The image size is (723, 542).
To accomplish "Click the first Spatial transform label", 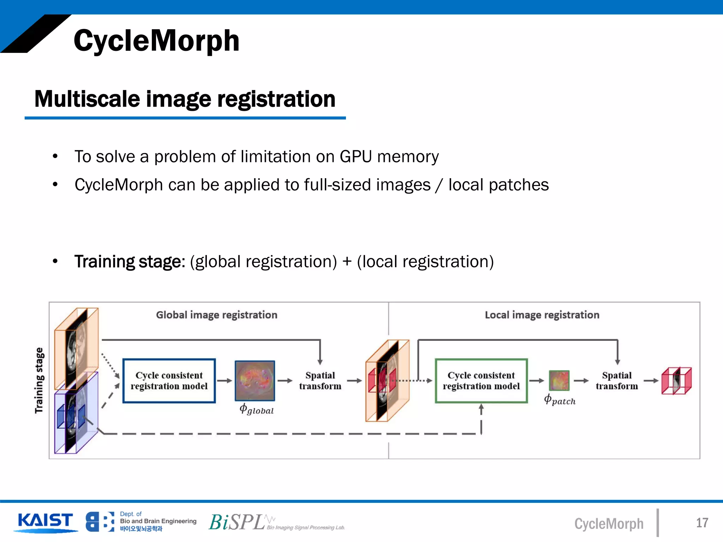I will click(x=320, y=380).
